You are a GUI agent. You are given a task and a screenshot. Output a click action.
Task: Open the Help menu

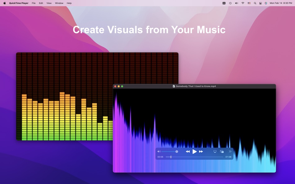tap(69, 3)
